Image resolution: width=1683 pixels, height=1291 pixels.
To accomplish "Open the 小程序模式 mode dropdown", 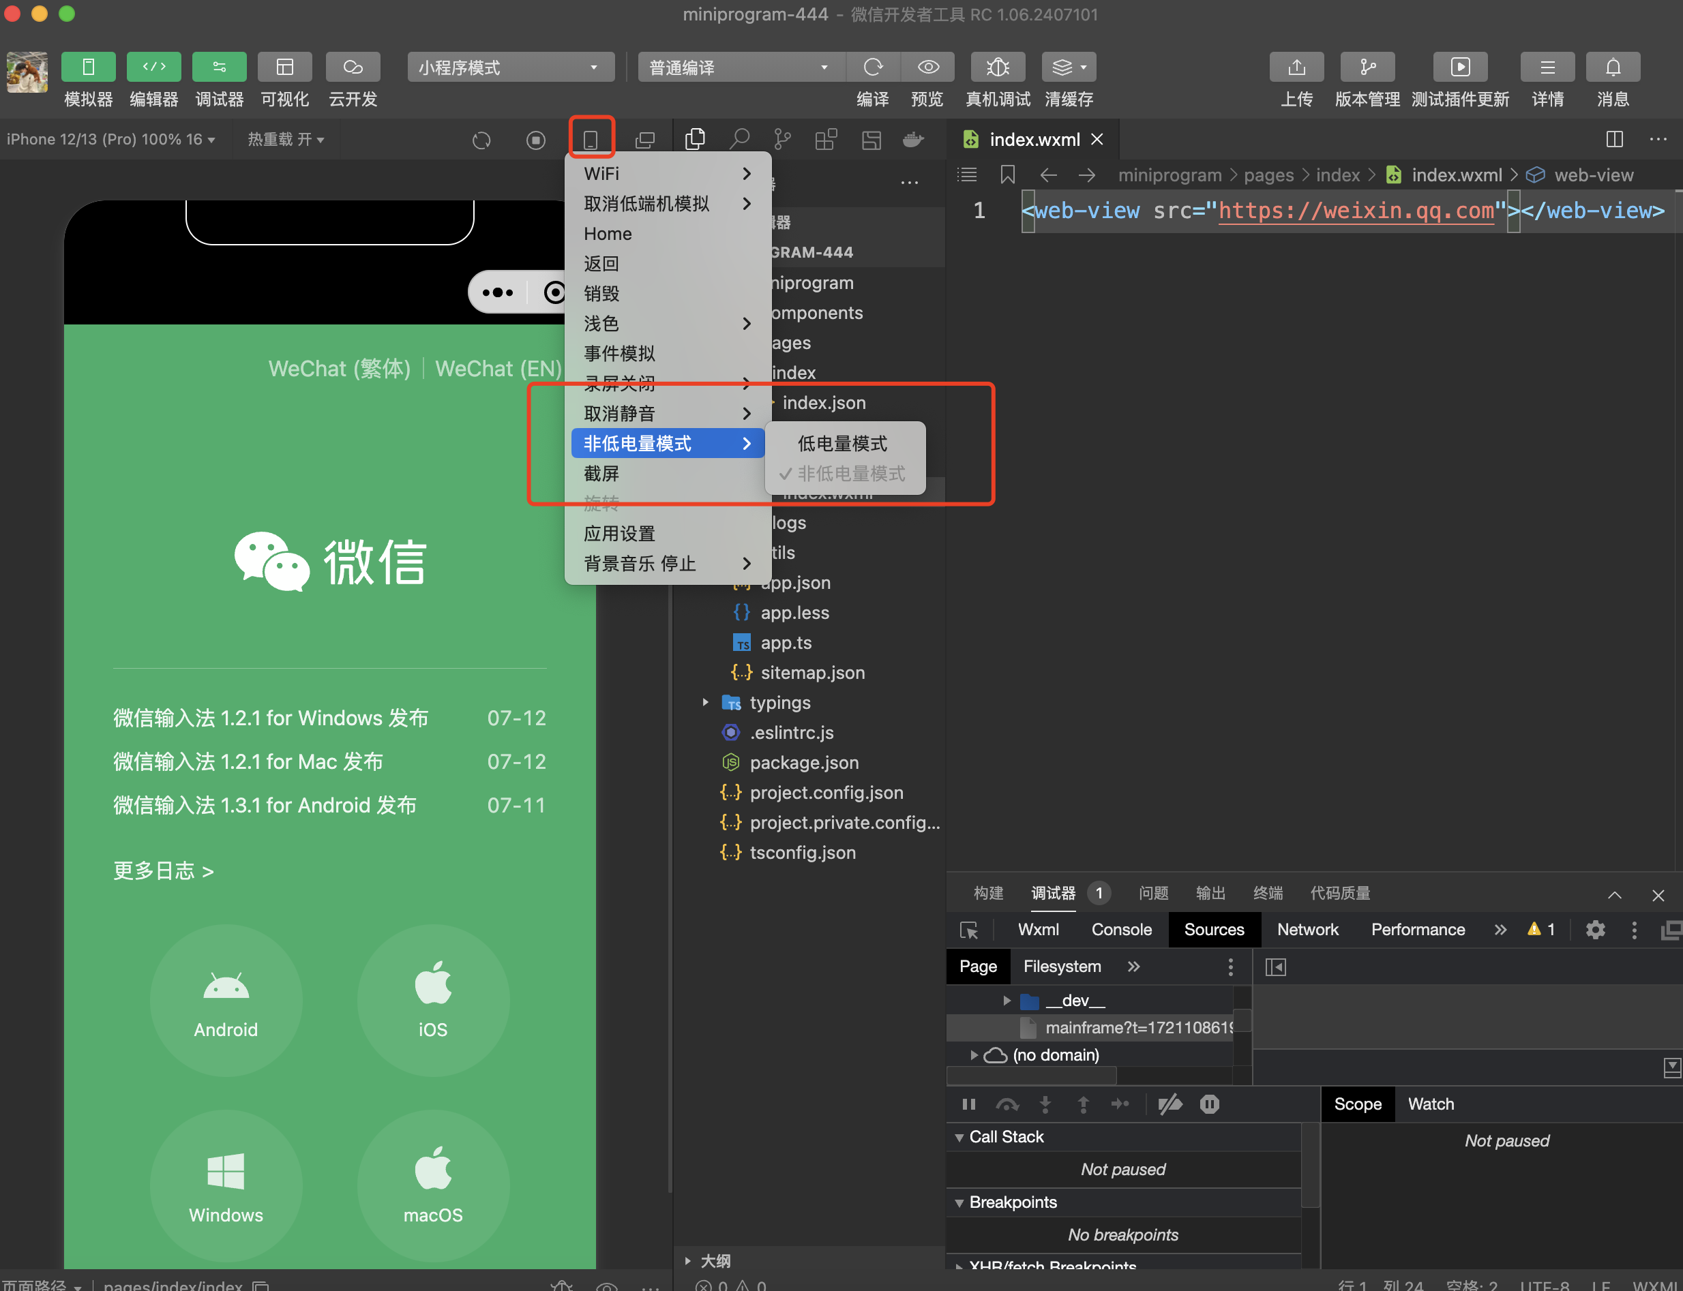I will (x=511, y=67).
